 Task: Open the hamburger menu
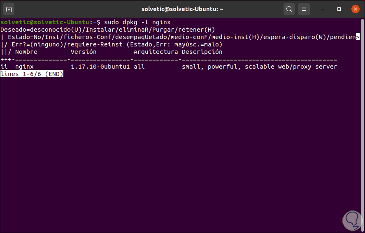tap(304, 9)
